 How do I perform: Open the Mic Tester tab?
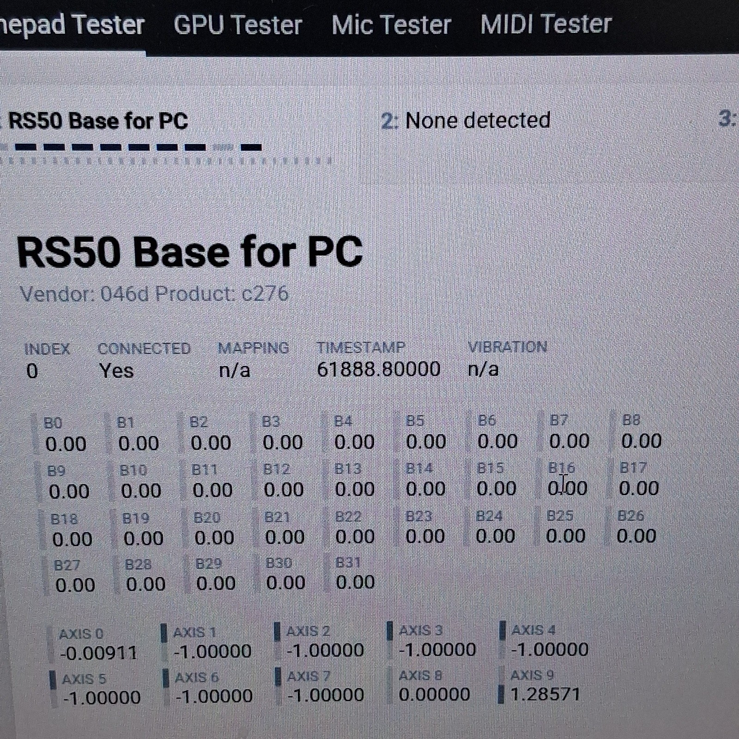click(391, 24)
